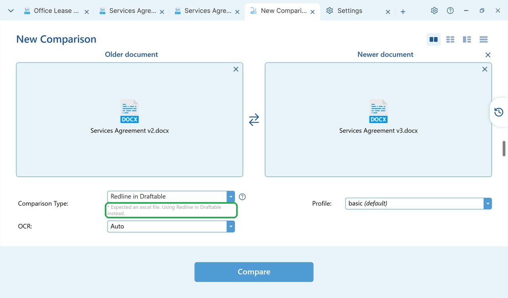Click the Comparison Type help question mark
Screen dimensions: 508x298
click(242, 197)
